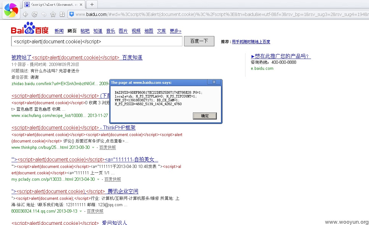The image size is (369, 225).
Task: Open 百度快照 for the 114.qq.com result
Action: coord(95,211)
